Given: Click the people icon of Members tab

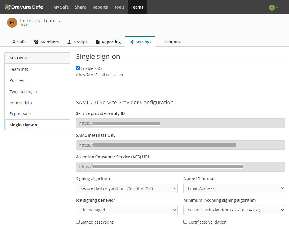Looking at the screenshot, I should point(36,42).
